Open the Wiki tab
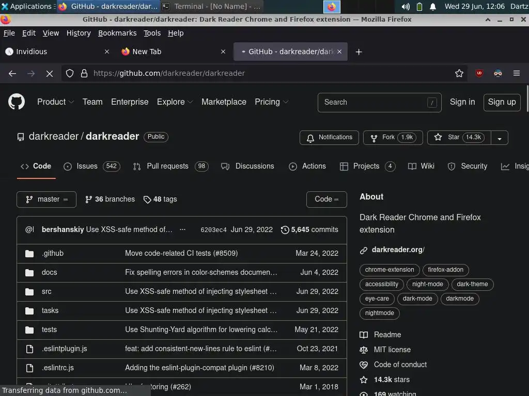 [x=421, y=167]
